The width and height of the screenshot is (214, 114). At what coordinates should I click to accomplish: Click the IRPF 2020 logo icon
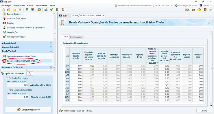click(x=187, y=10)
